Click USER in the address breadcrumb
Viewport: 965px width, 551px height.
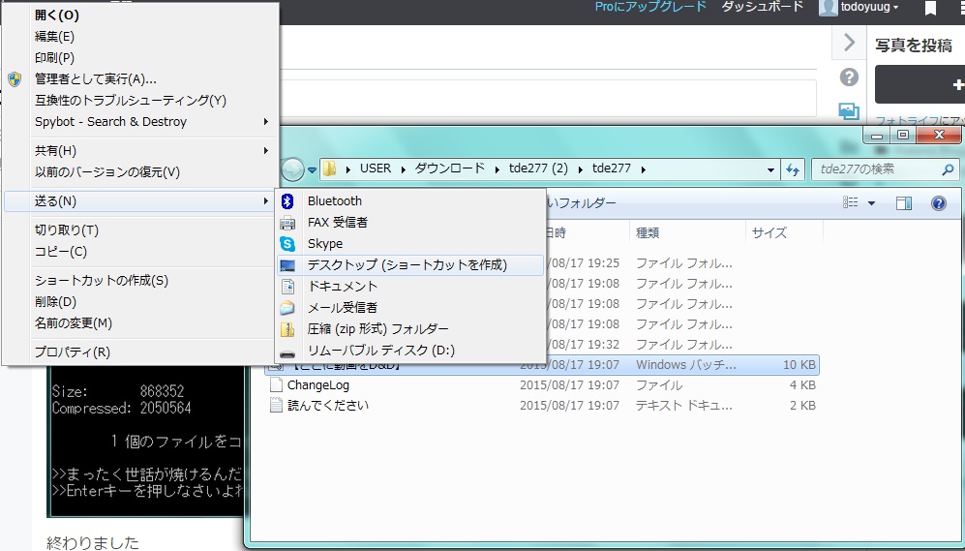click(x=376, y=168)
